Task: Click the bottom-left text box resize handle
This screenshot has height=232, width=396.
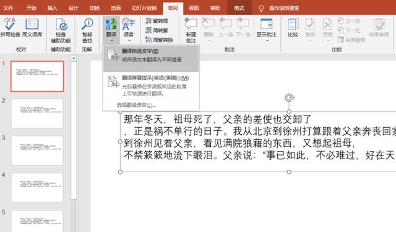Action: tap(120, 172)
